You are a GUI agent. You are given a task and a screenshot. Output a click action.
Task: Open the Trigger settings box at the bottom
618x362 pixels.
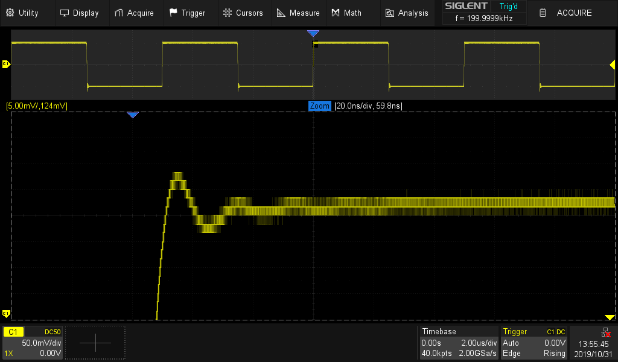tap(534, 342)
